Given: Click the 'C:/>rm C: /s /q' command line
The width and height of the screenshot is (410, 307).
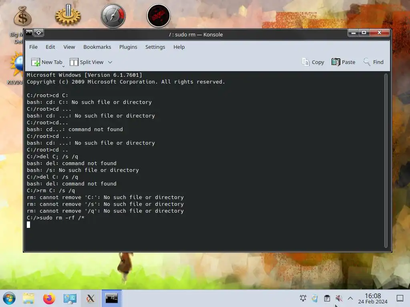Looking at the screenshot, I should click(51, 191).
